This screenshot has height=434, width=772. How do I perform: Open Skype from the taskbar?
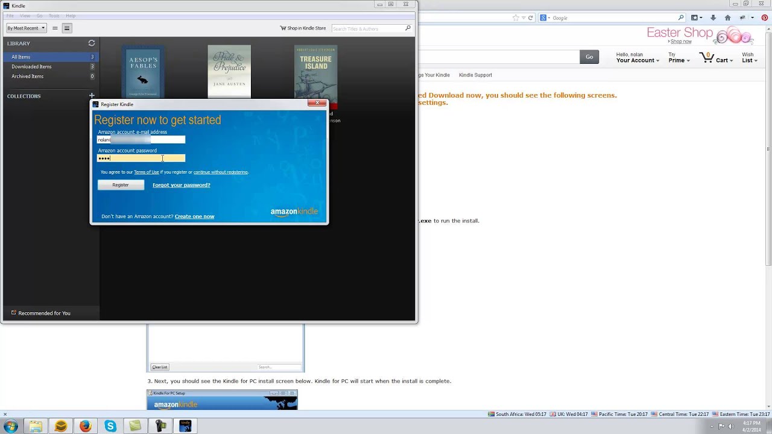click(110, 426)
